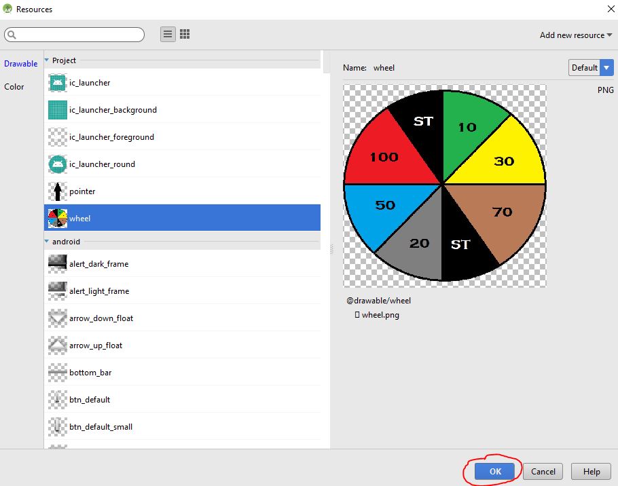
Task: Click the wheel label in list
Action: [80, 219]
